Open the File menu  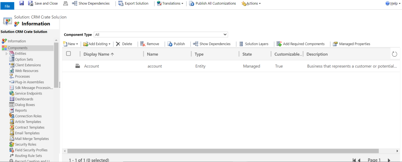pyautogui.click(x=7, y=6)
